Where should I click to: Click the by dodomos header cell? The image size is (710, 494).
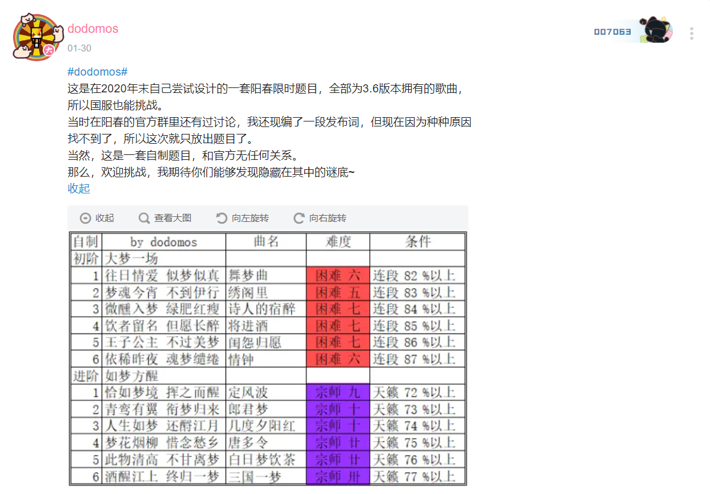pyautogui.click(x=164, y=242)
